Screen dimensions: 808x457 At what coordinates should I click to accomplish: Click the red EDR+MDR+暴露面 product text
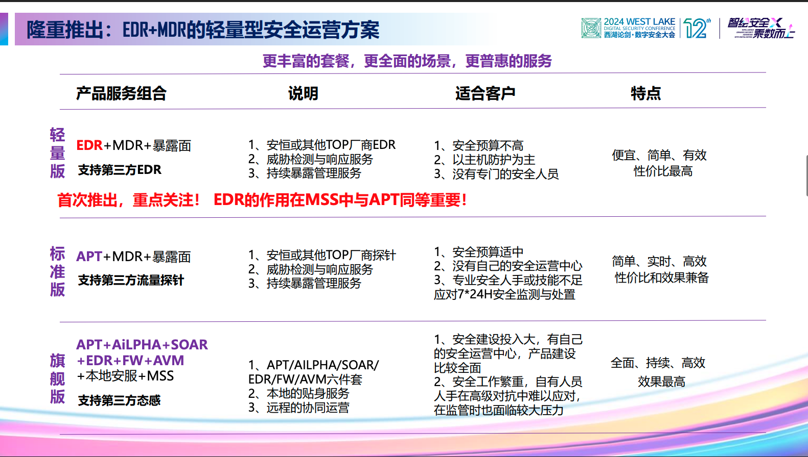(133, 146)
